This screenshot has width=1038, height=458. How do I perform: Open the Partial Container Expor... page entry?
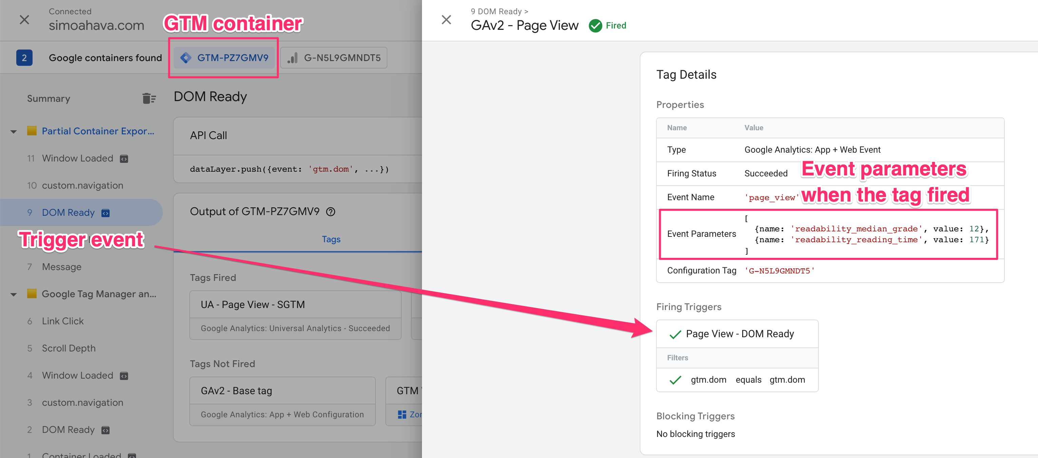coord(98,131)
